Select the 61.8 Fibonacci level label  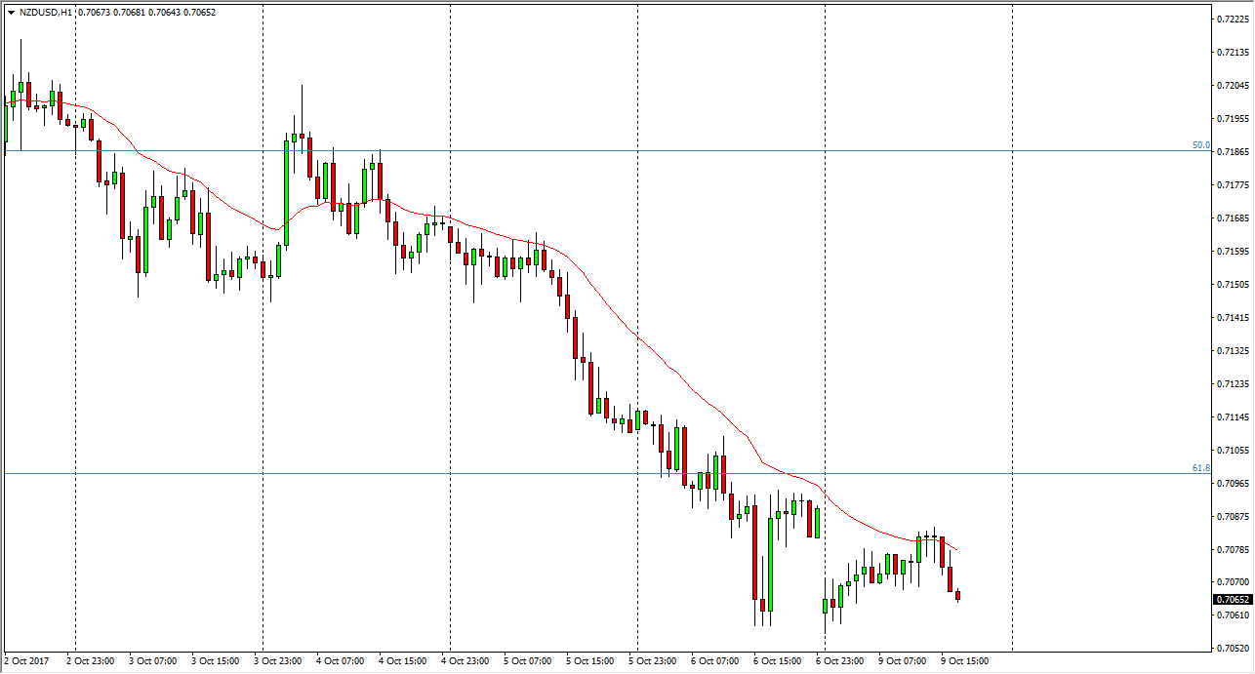click(1200, 468)
